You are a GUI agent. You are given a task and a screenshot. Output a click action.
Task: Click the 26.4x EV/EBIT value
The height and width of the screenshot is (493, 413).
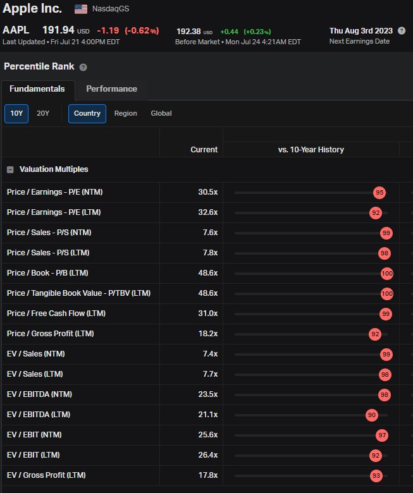[x=208, y=455]
